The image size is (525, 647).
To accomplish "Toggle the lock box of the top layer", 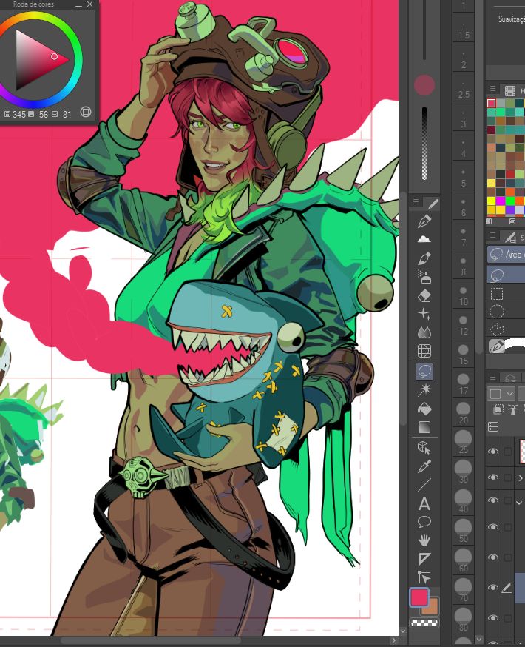I will [x=508, y=452].
